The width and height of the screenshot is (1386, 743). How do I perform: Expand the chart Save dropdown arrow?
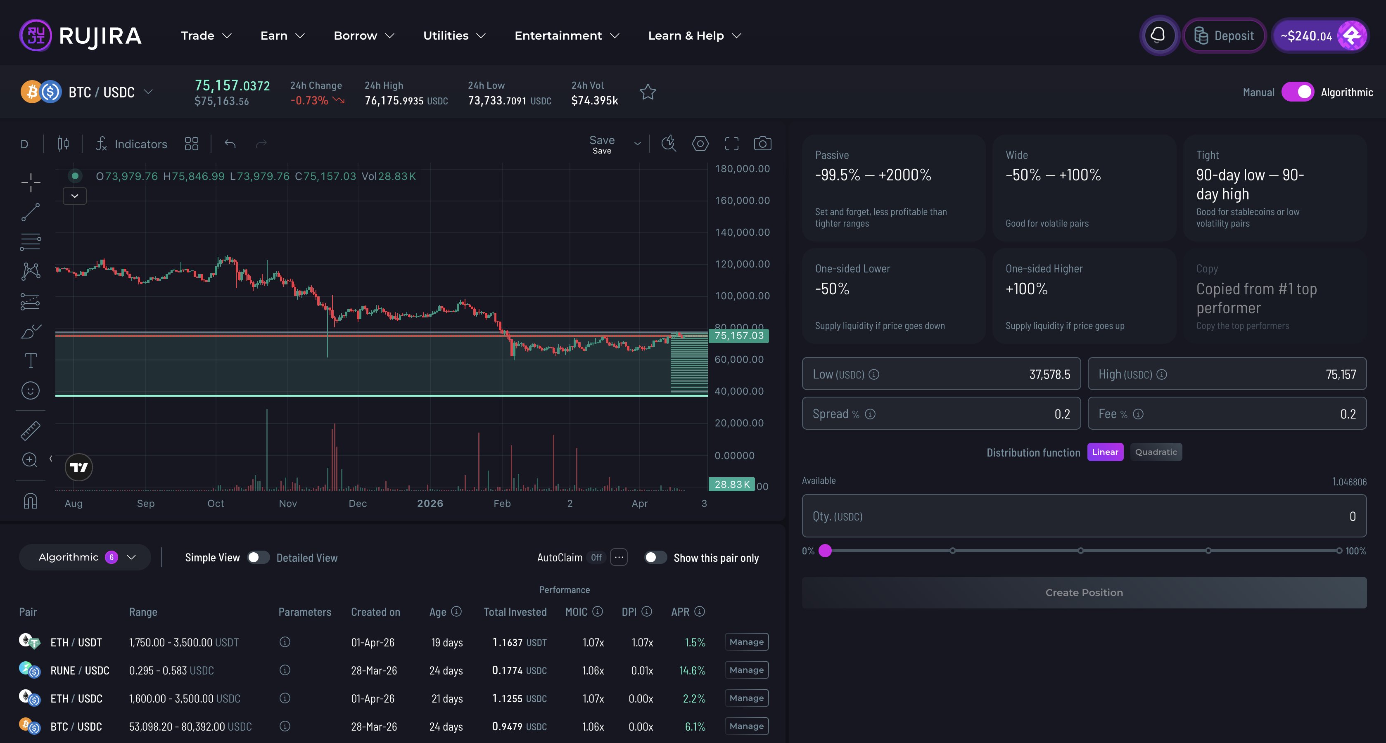point(638,144)
